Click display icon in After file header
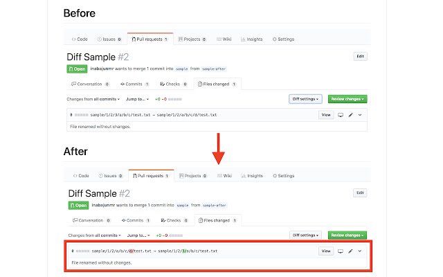Image resolution: width=443 pixels, height=277 pixels. [340, 251]
